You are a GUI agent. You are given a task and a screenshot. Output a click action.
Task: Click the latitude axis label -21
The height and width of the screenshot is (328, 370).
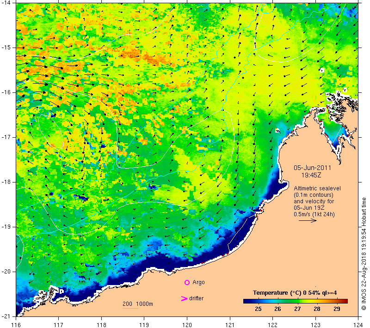6,316
